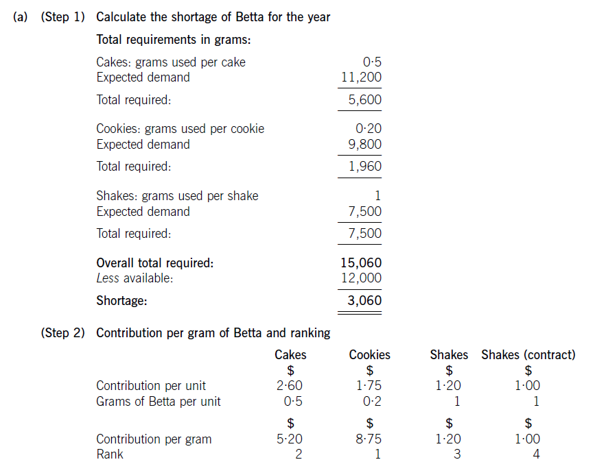The width and height of the screenshot is (606, 475).
Task: Select the "Overall total required:" label
Action: [154, 263]
